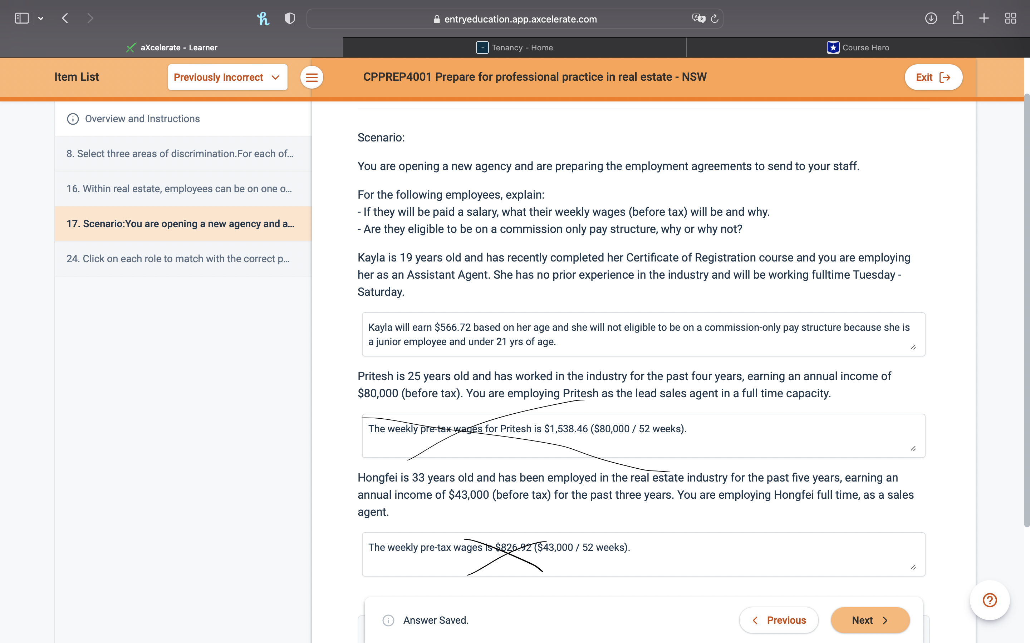This screenshot has width=1030, height=643.
Task: Click the Share icon in toolbar
Action: [x=958, y=18]
